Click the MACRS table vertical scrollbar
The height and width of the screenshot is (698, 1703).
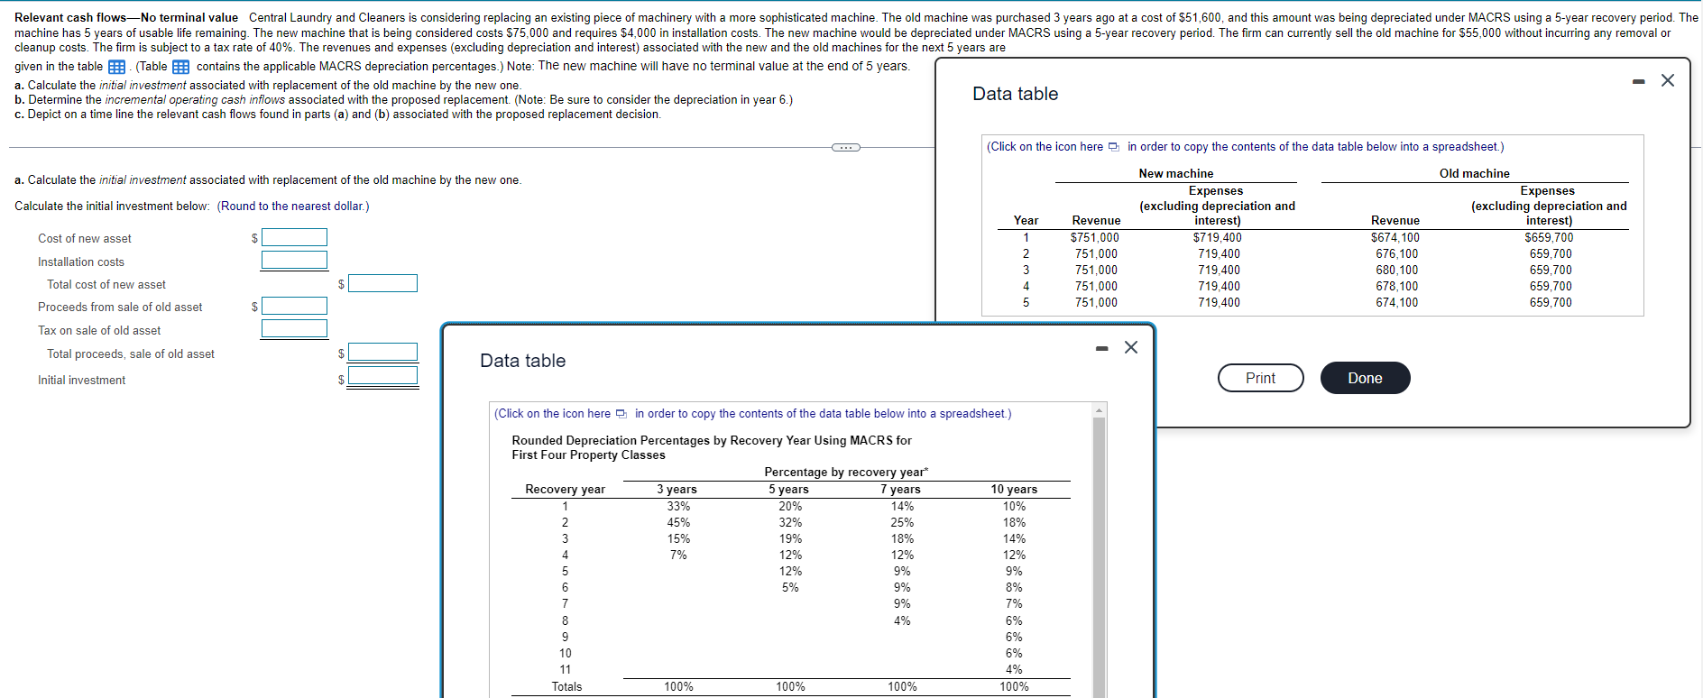click(x=1099, y=555)
